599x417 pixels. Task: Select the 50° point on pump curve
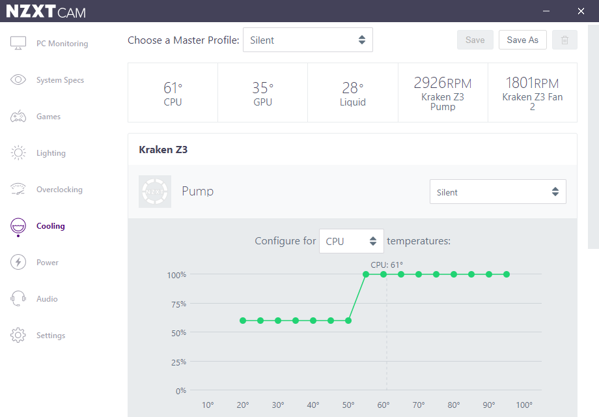pos(348,321)
